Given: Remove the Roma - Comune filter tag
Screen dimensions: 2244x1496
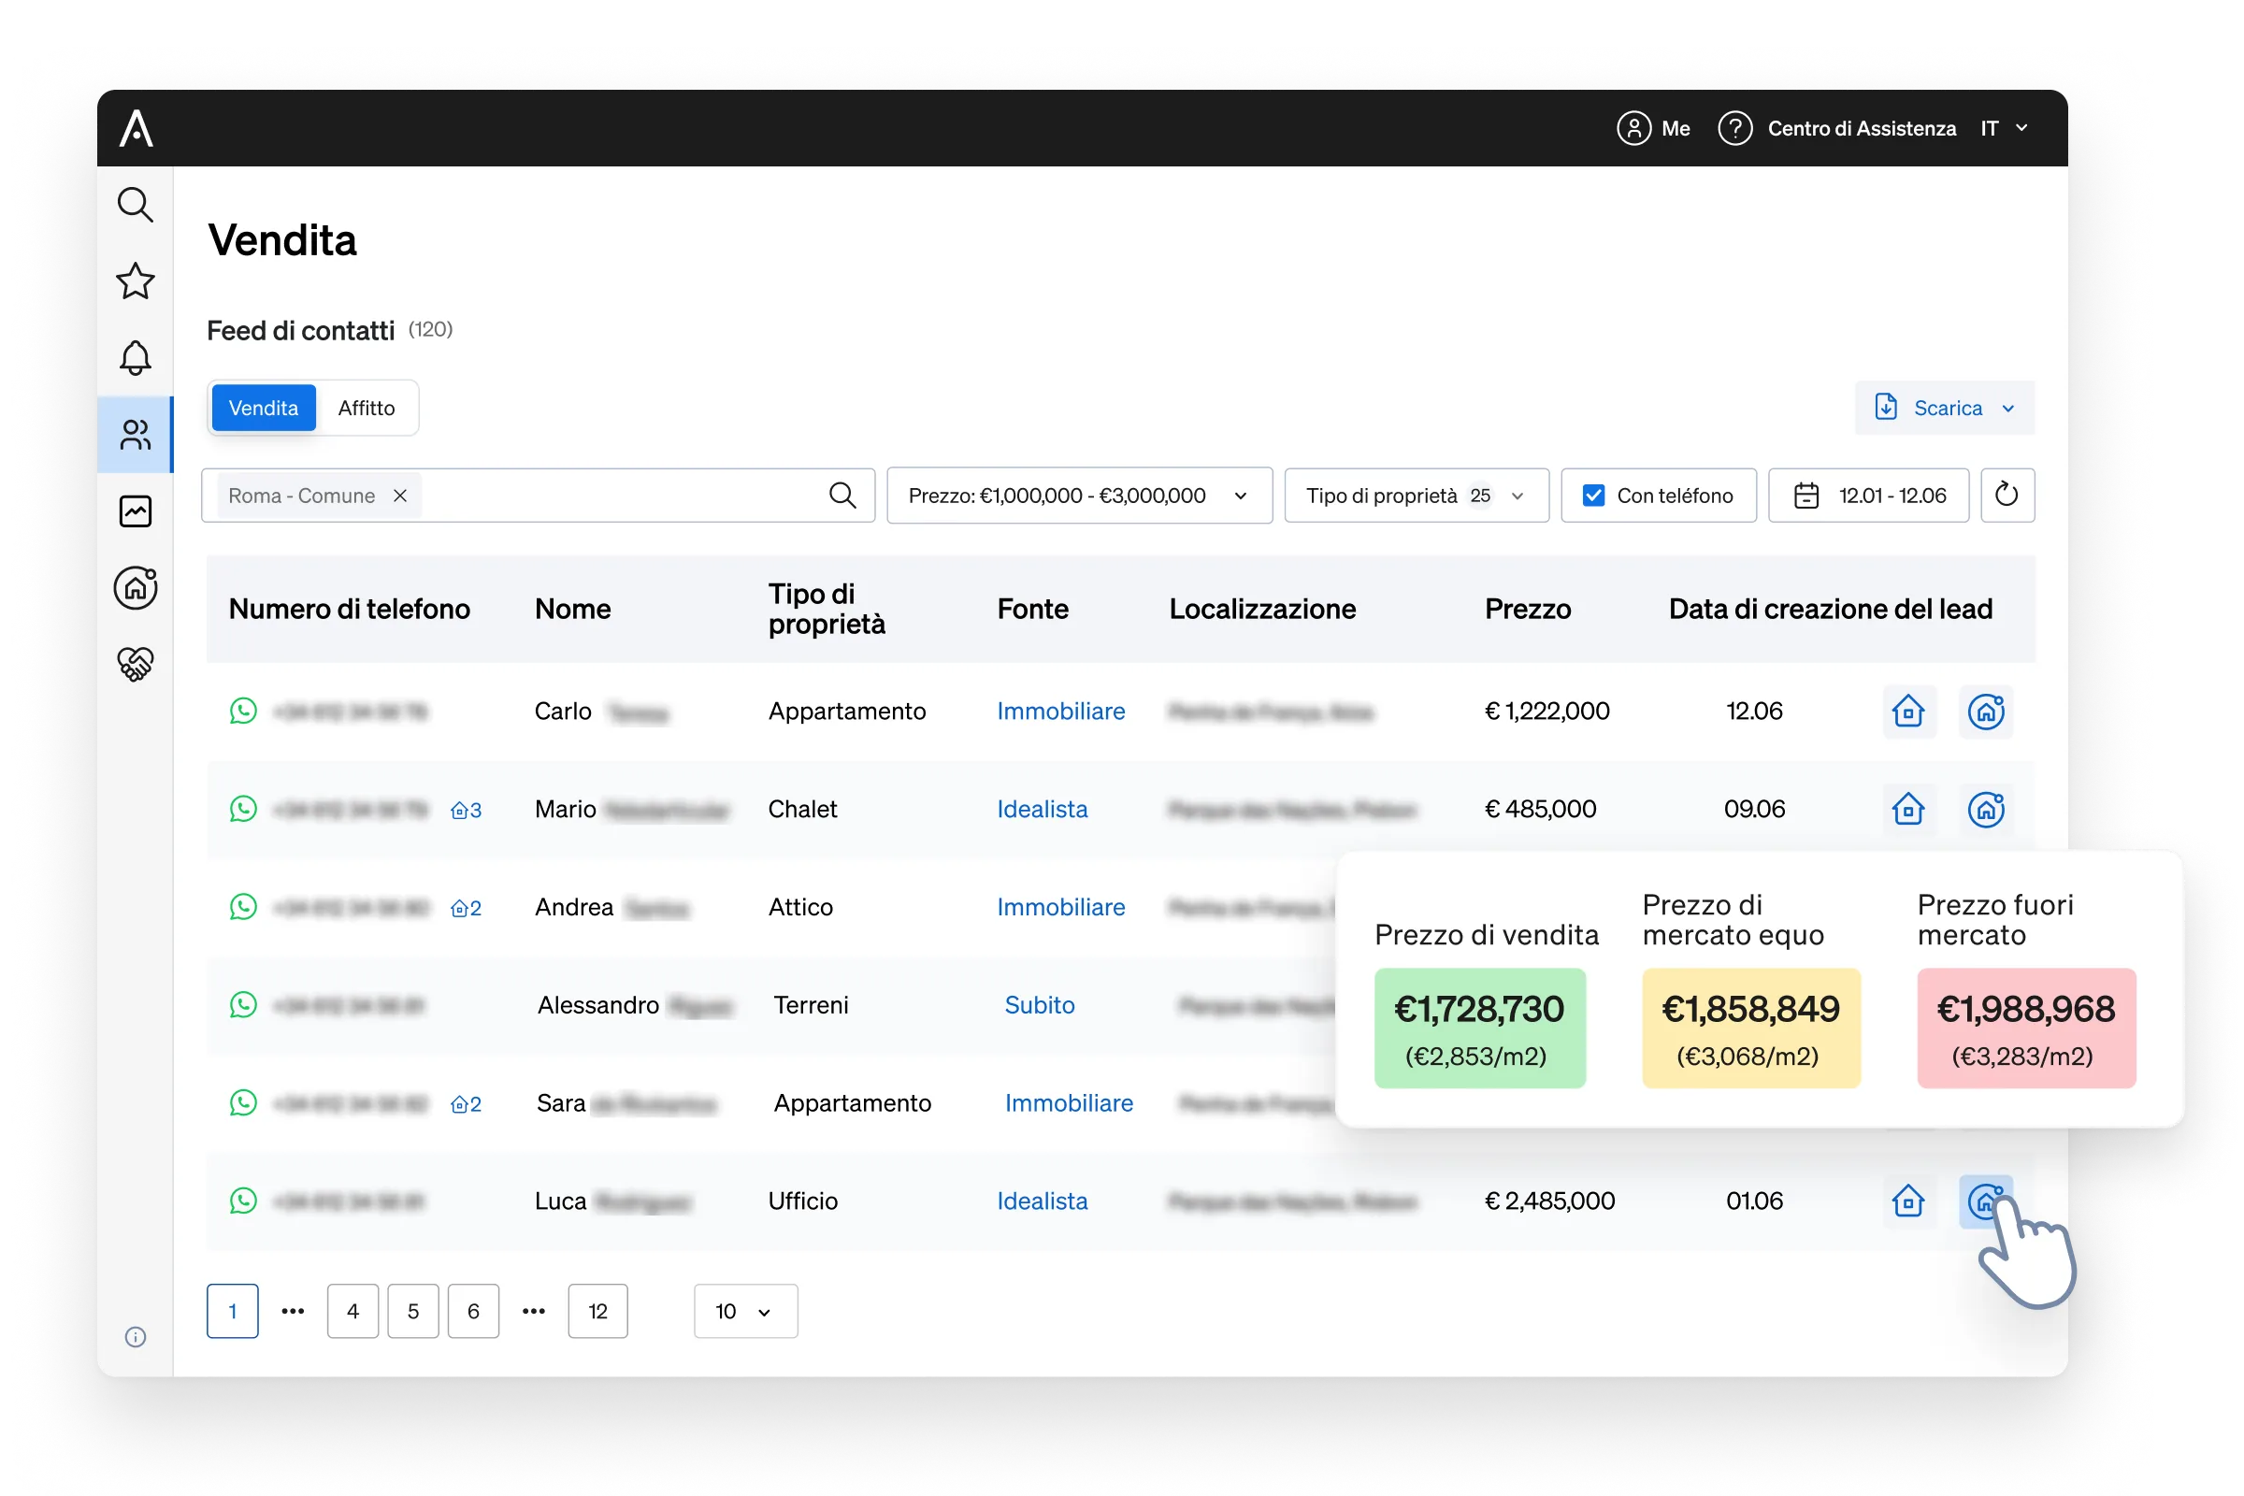Looking at the screenshot, I should (x=401, y=496).
